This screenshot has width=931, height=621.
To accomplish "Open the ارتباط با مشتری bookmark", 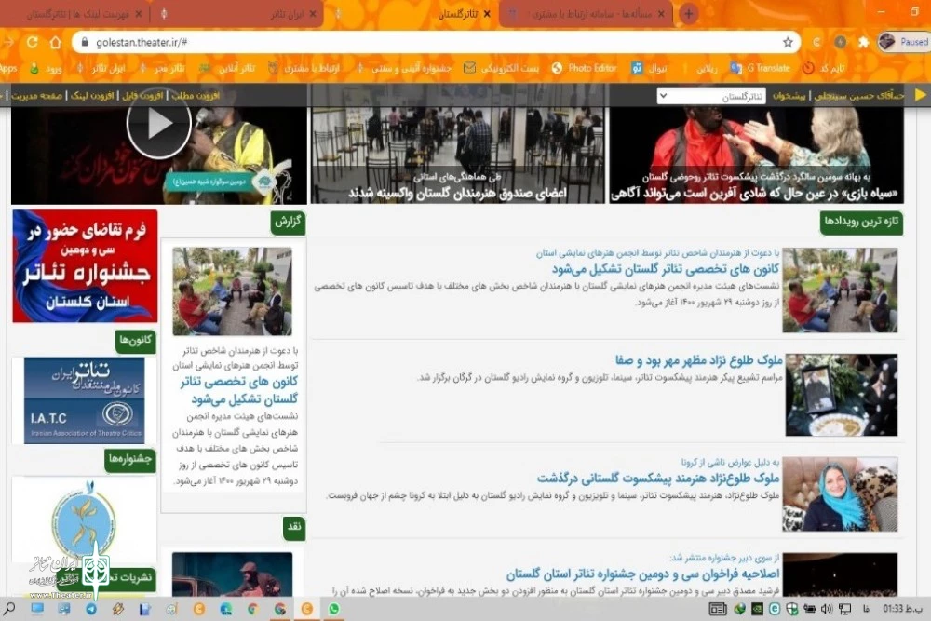I will [304, 68].
